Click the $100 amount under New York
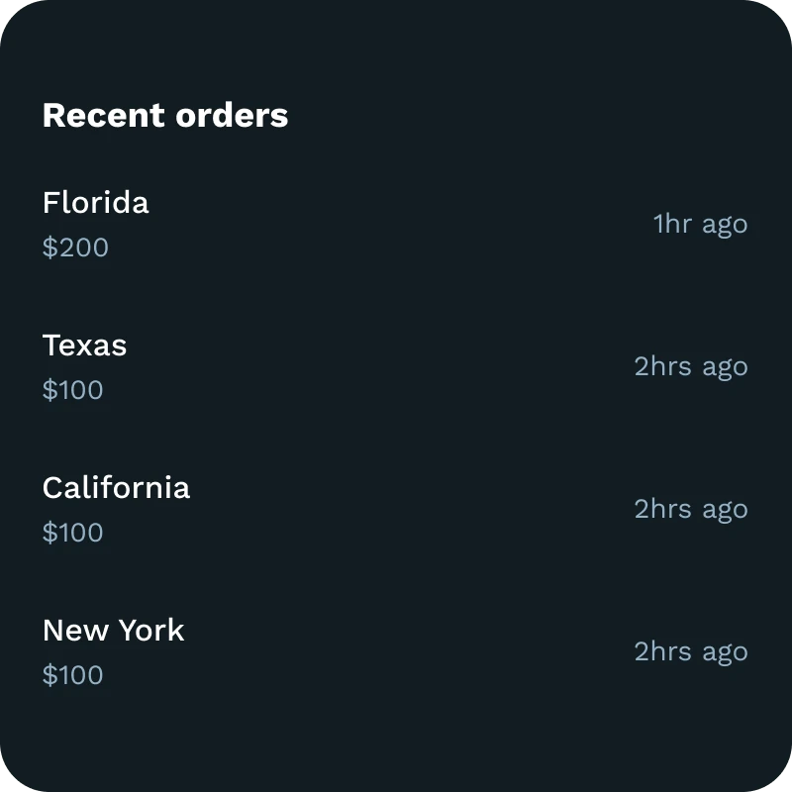Image resolution: width=792 pixels, height=792 pixels. click(x=73, y=675)
